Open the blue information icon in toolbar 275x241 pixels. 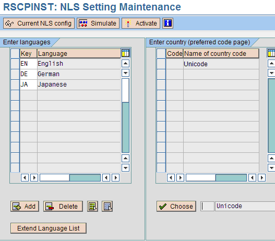pos(168,23)
